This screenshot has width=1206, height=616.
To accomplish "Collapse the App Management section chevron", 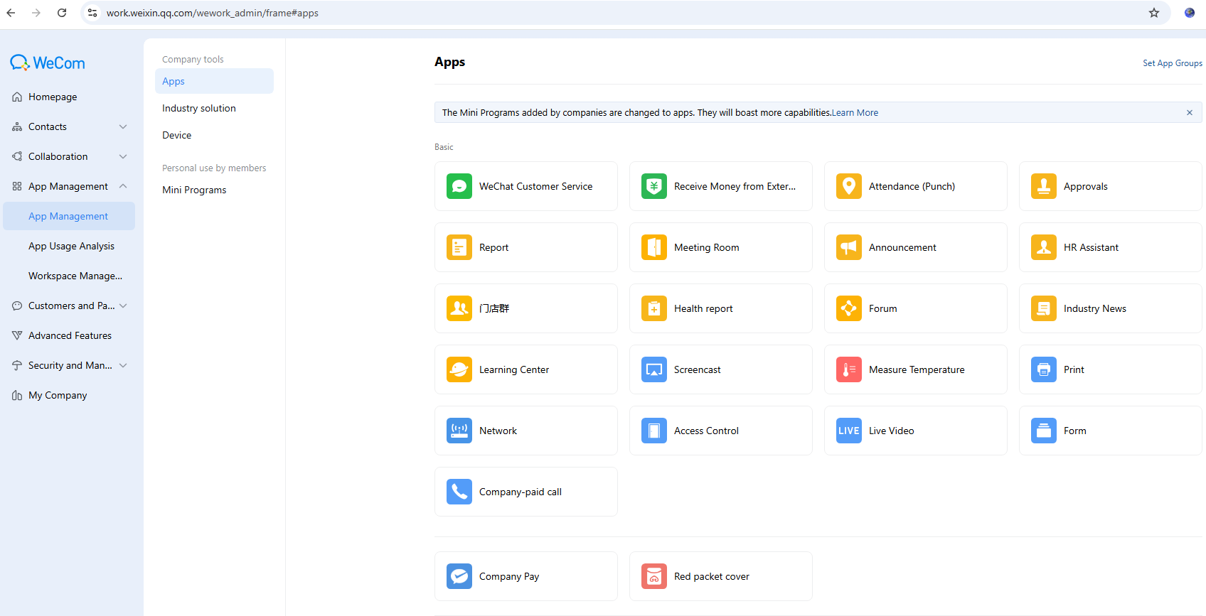I will pyautogui.click(x=123, y=186).
